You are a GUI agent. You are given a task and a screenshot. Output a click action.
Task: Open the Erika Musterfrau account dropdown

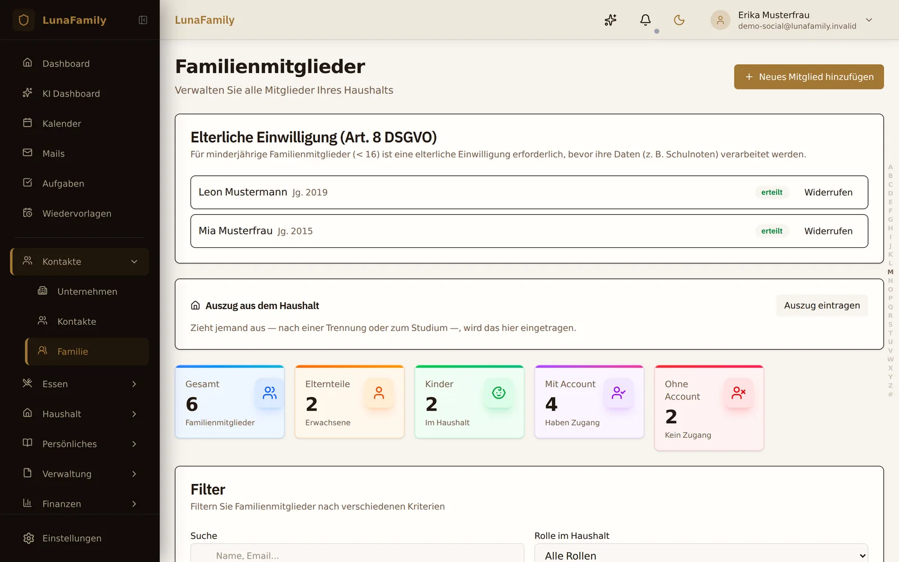click(793, 20)
